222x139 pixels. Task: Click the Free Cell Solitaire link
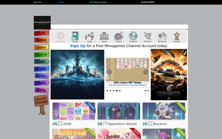[x=138, y=85]
